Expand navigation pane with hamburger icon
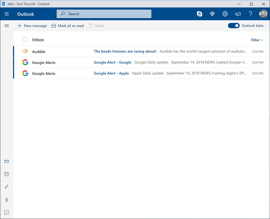The width and height of the screenshot is (270, 219). 6,26
